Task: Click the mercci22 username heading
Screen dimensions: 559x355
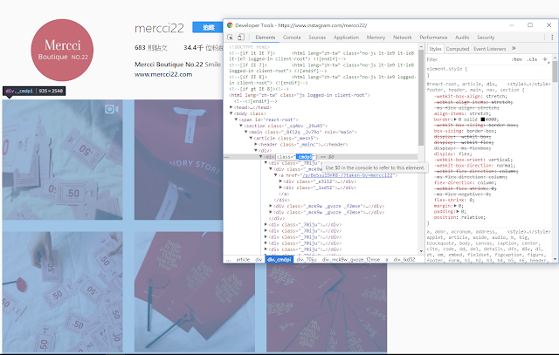Action: (159, 28)
